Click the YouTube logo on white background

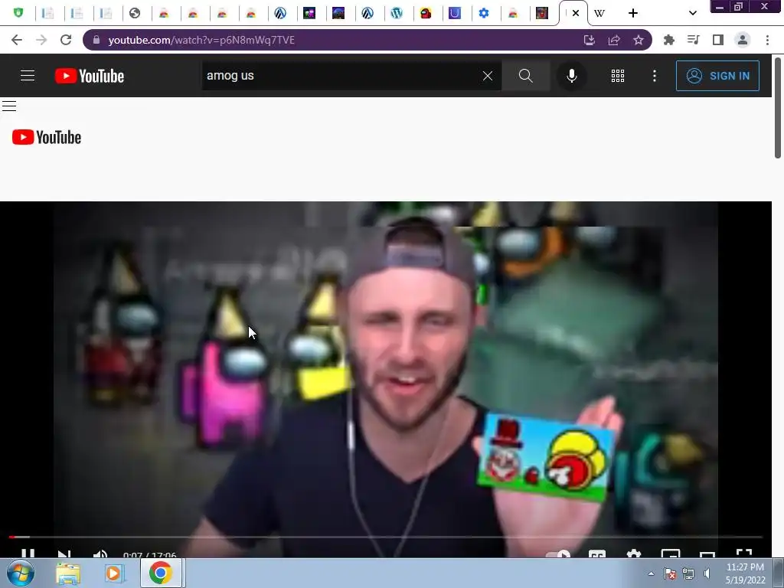coord(47,137)
